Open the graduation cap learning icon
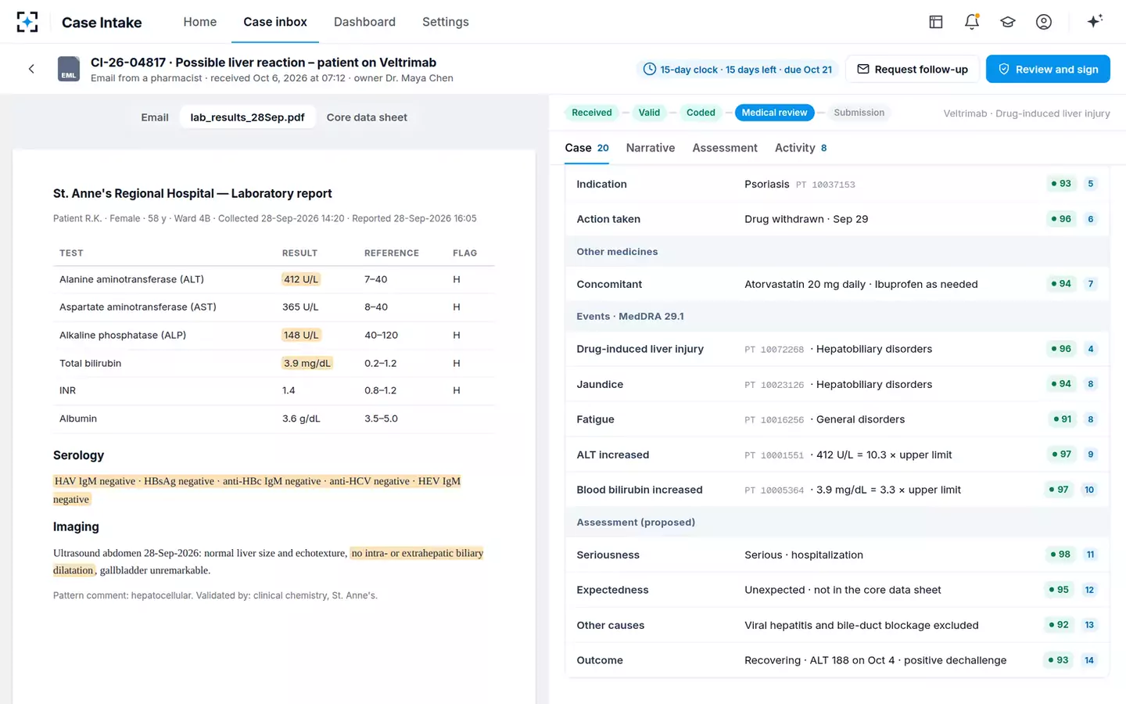This screenshot has height=704, width=1126. pos(1008,22)
